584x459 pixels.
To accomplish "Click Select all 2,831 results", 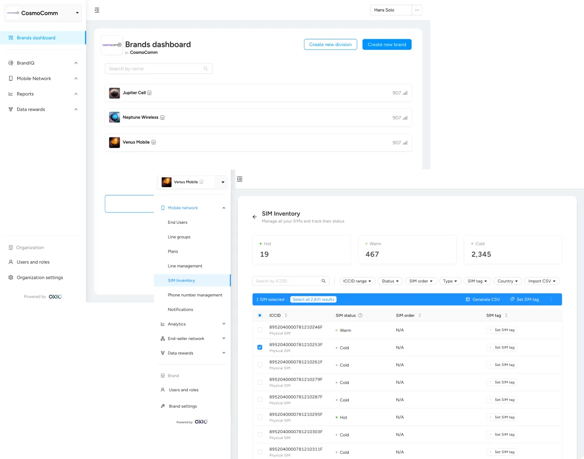I will (313, 300).
